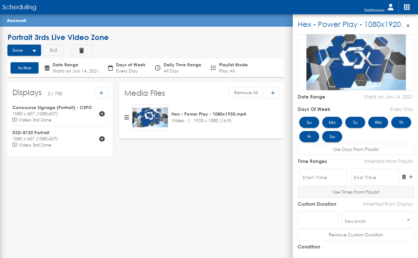Remove Concourse Signage (Portrait) - C3PO display
Screen dimensions: 418x258
click(x=102, y=114)
